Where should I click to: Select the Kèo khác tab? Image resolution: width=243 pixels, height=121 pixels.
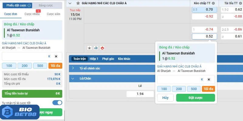tap(124, 59)
